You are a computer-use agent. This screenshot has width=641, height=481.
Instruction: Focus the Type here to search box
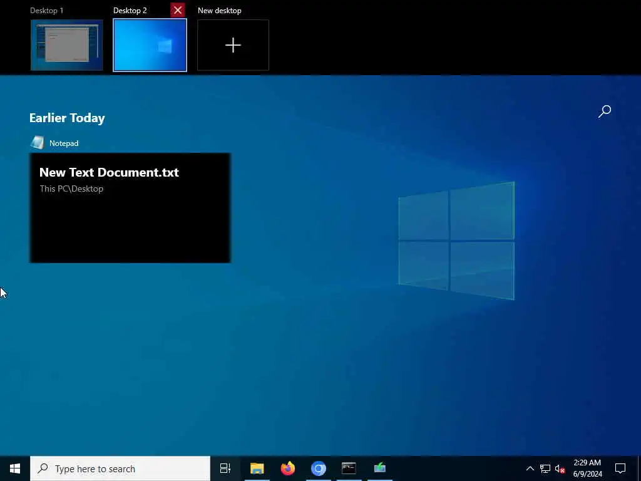pyautogui.click(x=120, y=468)
